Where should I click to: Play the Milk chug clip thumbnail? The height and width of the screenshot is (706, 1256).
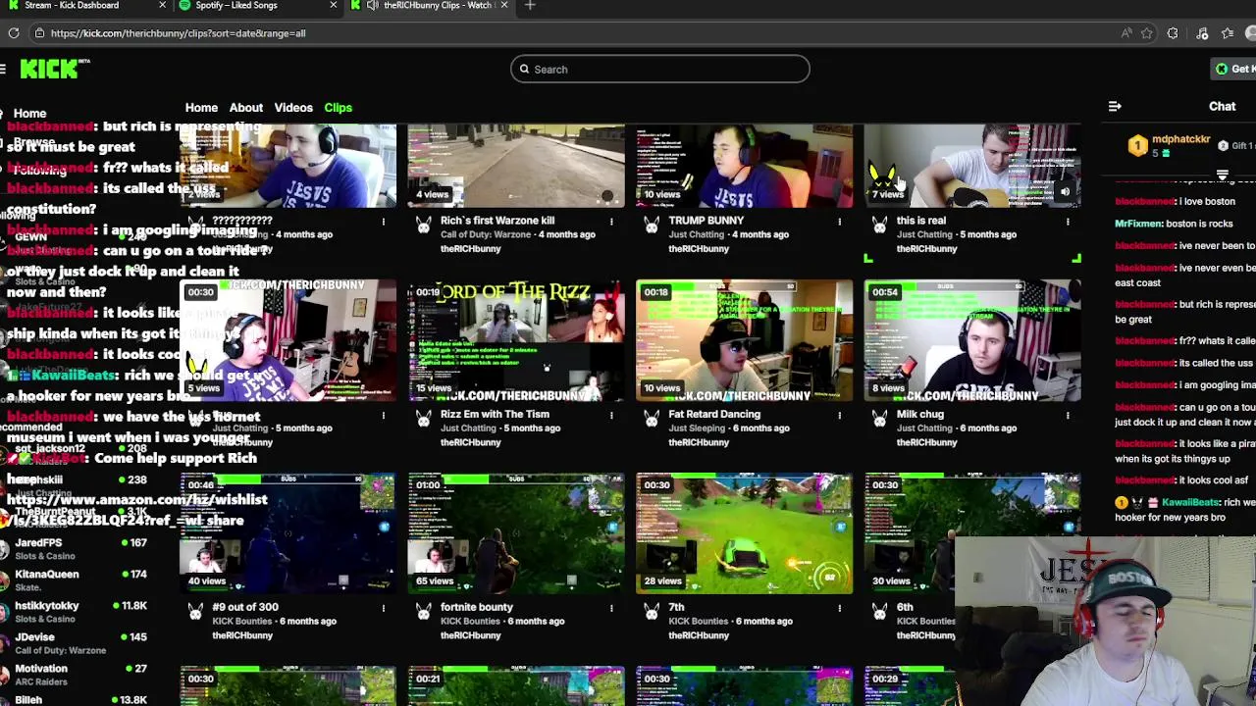tap(972, 340)
